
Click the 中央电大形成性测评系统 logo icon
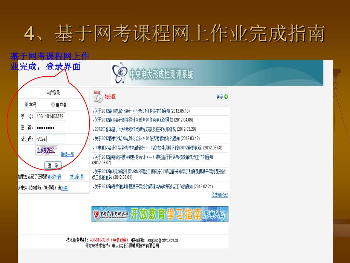tap(120, 73)
